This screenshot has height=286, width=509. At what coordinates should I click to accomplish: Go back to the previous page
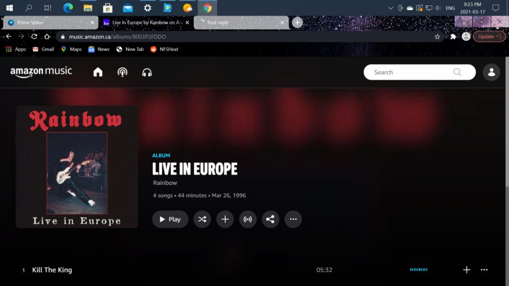[x=9, y=36]
